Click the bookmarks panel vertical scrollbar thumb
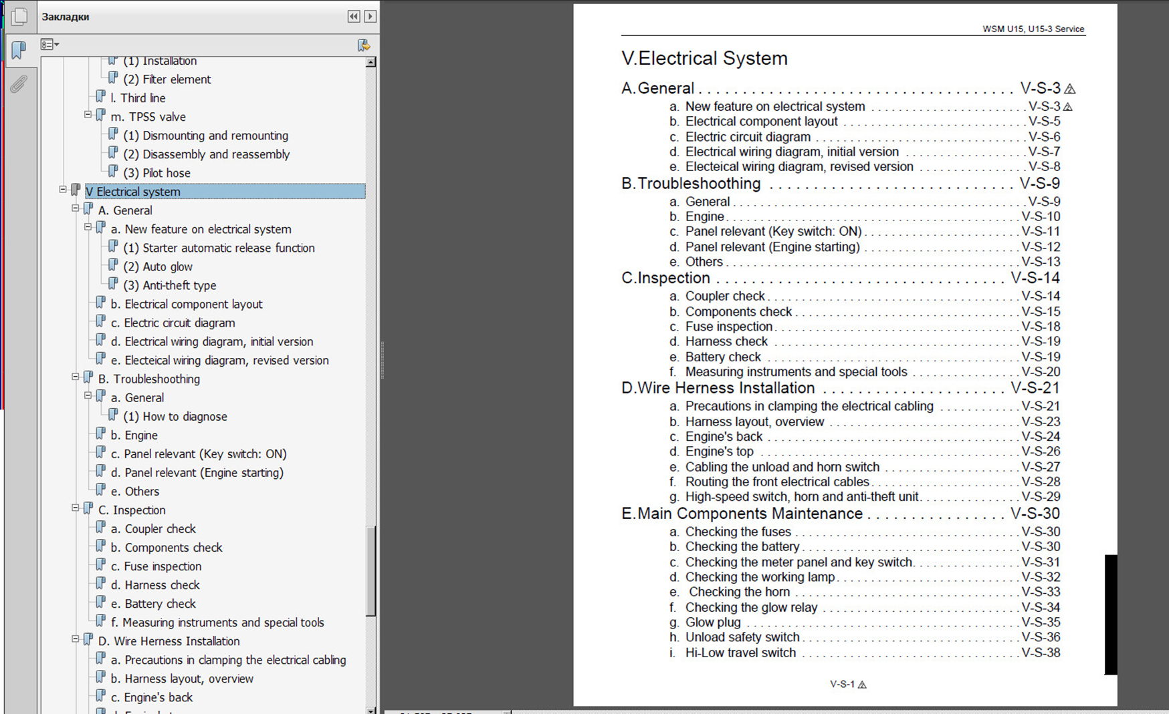 tap(370, 571)
